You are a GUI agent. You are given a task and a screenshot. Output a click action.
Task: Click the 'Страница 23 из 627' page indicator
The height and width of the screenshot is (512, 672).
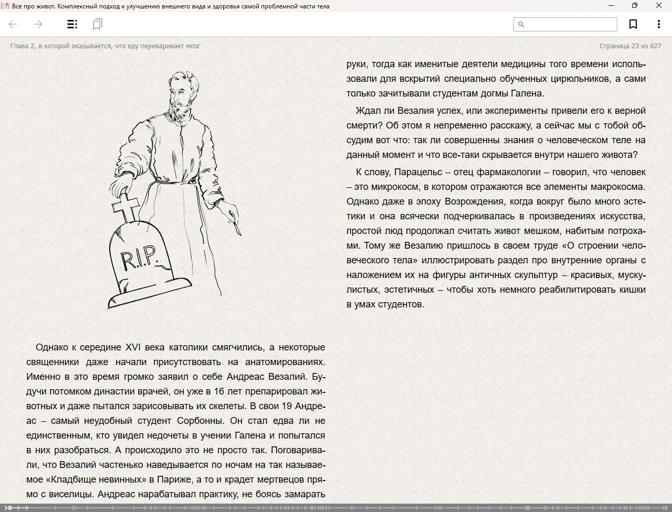[630, 46]
